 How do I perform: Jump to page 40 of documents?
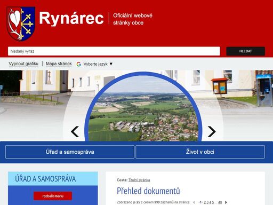tap(220, 202)
